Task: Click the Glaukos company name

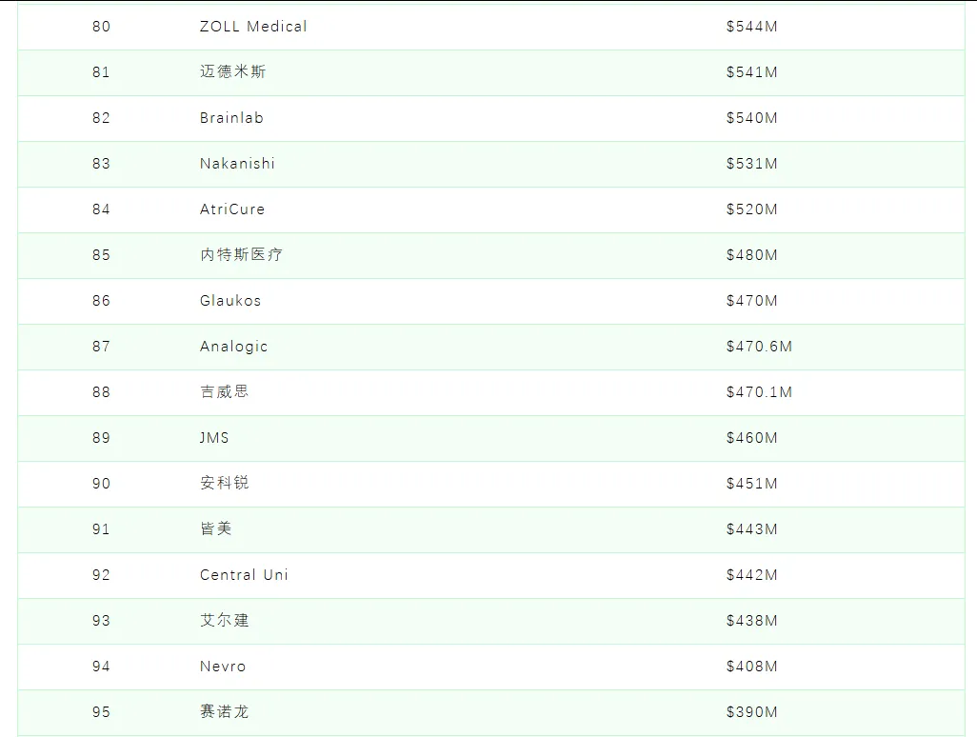Action: [230, 301]
